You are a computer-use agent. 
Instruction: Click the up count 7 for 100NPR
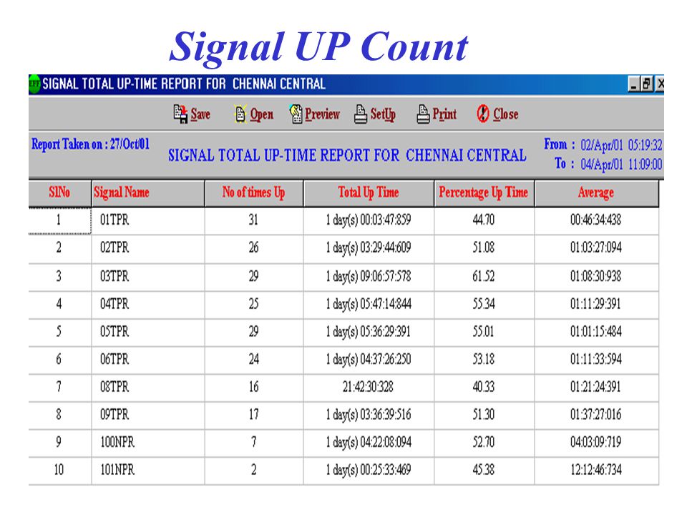pos(253,442)
